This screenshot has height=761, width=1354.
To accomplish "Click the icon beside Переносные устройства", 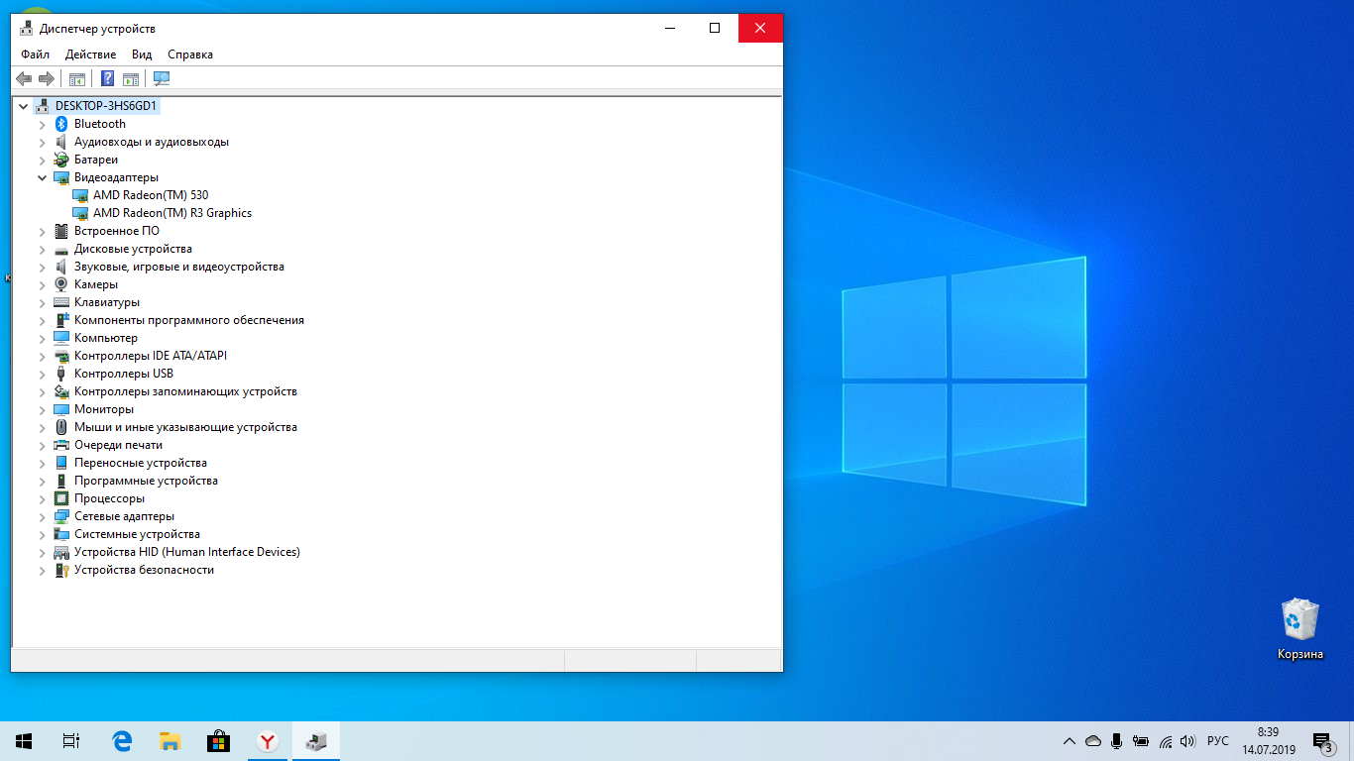I will (x=61, y=463).
